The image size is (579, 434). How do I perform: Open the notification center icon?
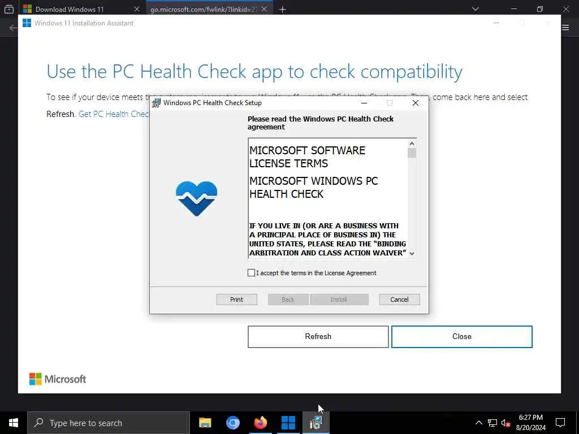560,423
